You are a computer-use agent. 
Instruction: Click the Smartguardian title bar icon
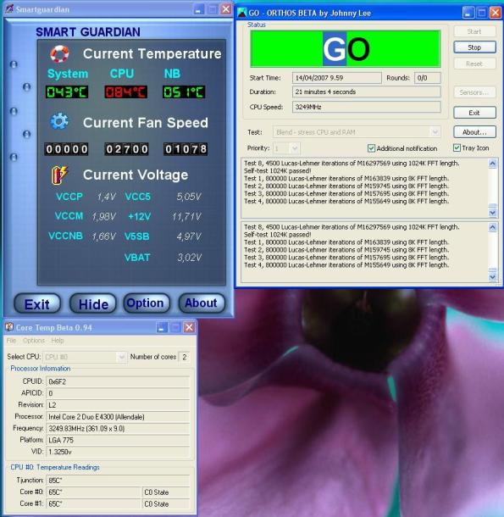(x=9, y=9)
